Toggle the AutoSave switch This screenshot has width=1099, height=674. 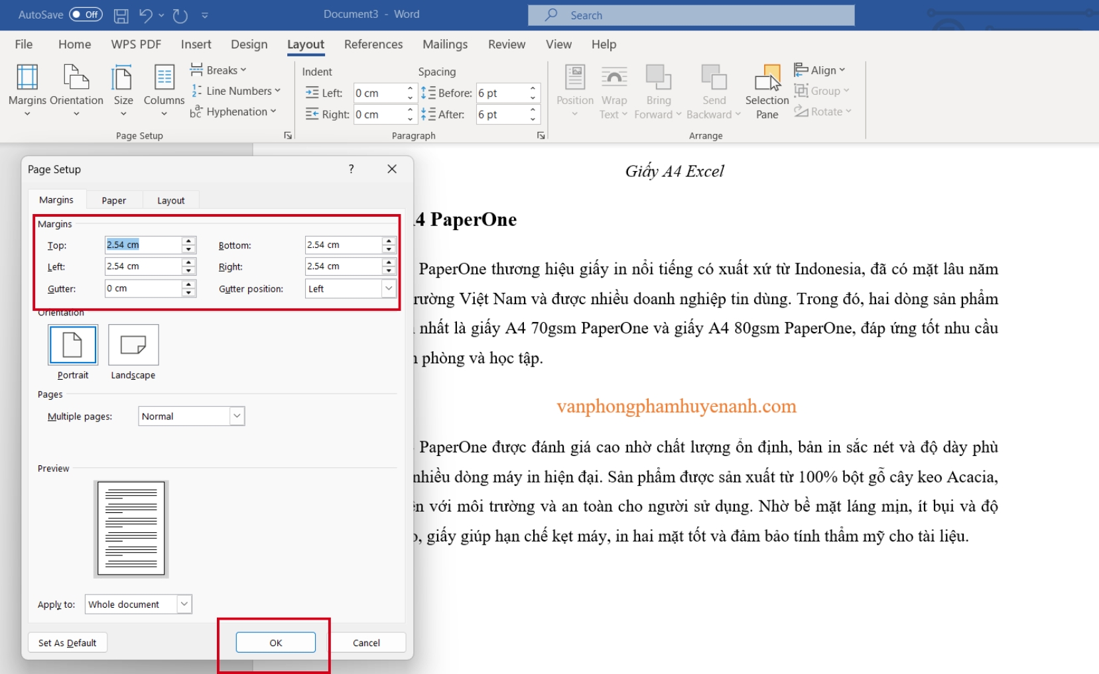86,15
